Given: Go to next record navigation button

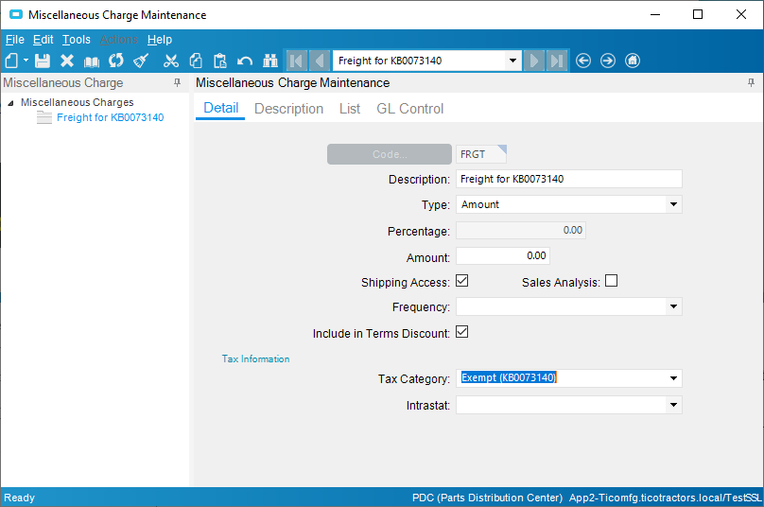Looking at the screenshot, I should [534, 61].
